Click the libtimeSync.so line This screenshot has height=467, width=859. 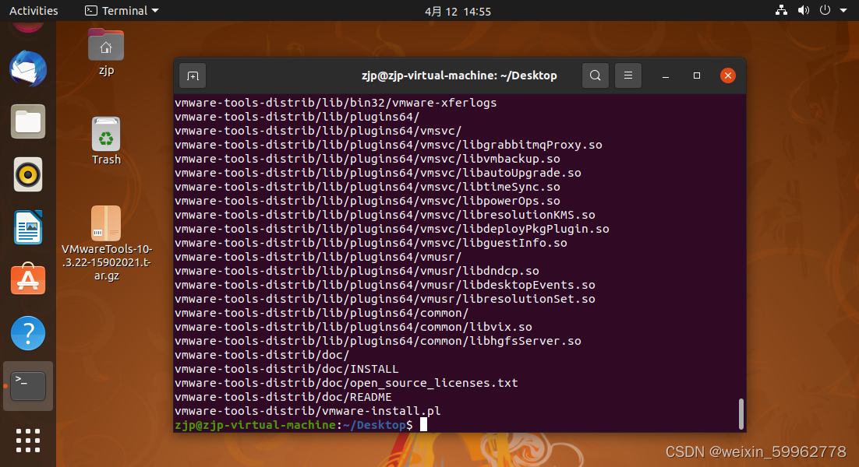tap(367, 187)
